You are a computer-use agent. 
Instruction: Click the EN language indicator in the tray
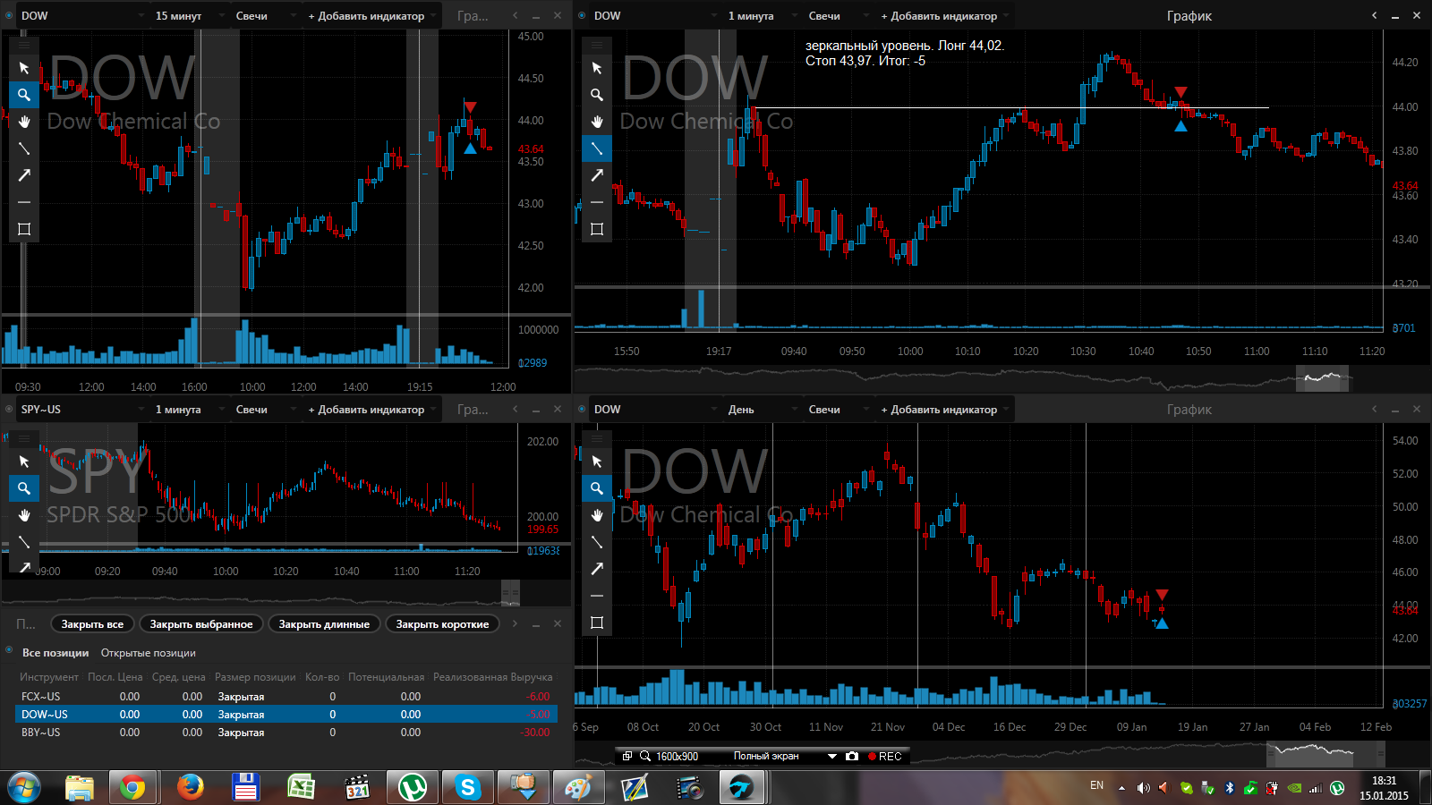(1096, 785)
